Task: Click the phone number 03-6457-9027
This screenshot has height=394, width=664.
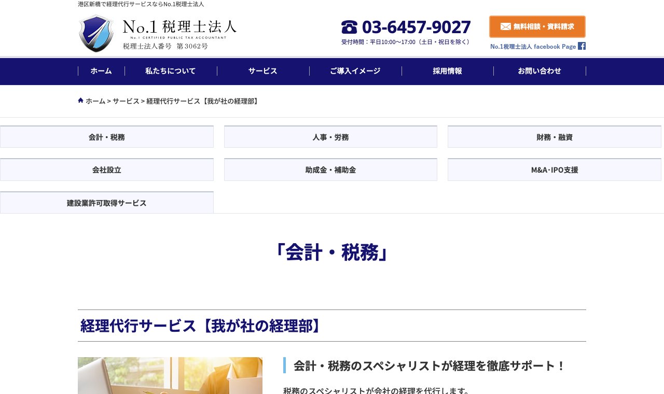Action: point(417,27)
